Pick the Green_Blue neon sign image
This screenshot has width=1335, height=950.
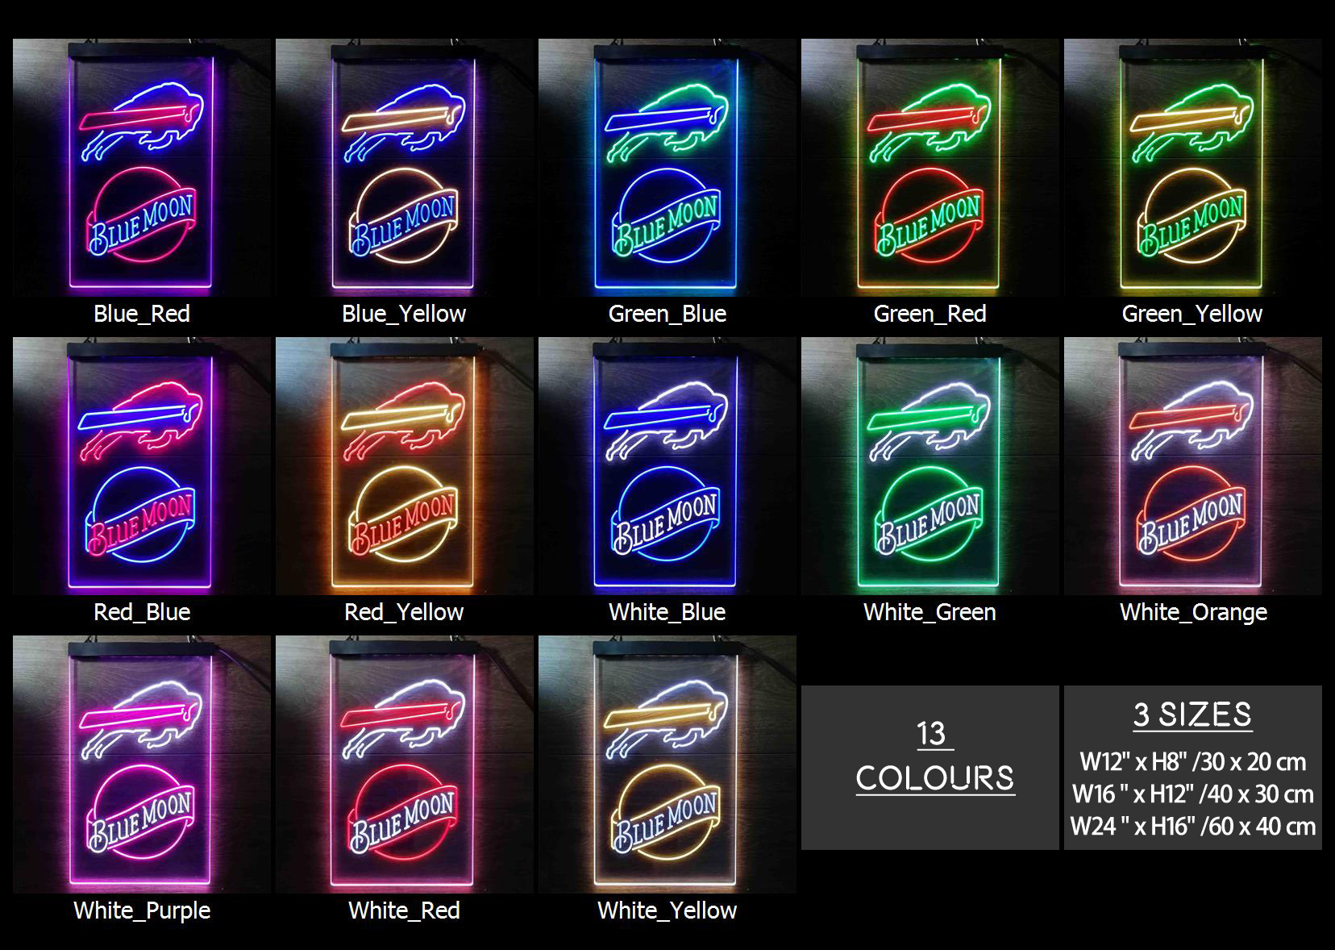click(x=667, y=168)
